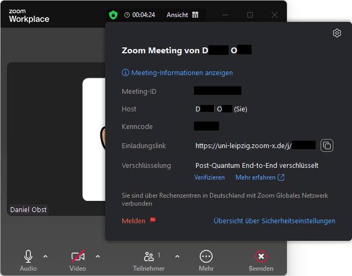352x276 pixels.
Task: Click the Verifizieren link
Action: 209,177
